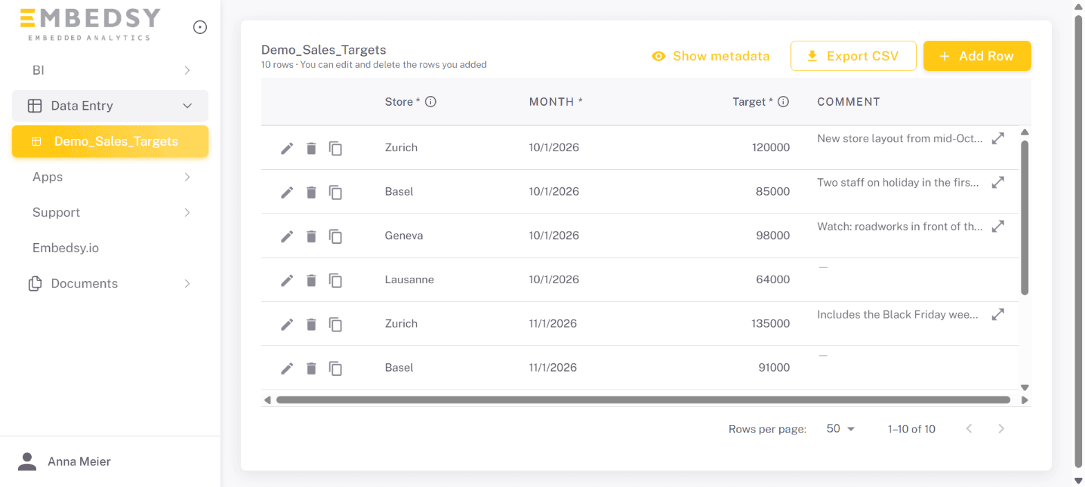Image resolution: width=1085 pixels, height=487 pixels.
Task: Click the table's horizontal scrollbar
Action: point(643,399)
